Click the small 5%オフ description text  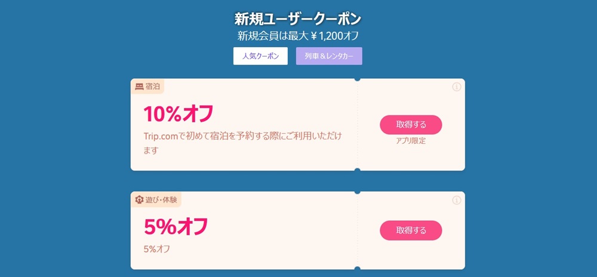pyautogui.click(x=157, y=249)
